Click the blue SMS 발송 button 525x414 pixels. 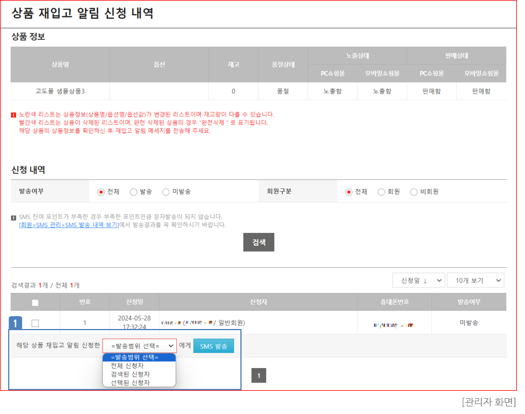pos(214,346)
